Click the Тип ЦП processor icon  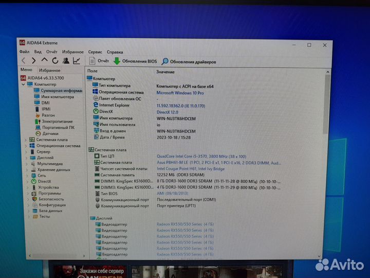pyautogui.click(x=97, y=156)
